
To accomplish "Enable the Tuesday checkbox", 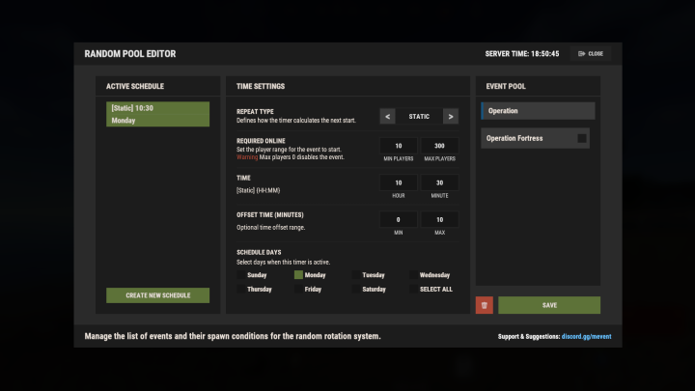I will (x=356, y=275).
